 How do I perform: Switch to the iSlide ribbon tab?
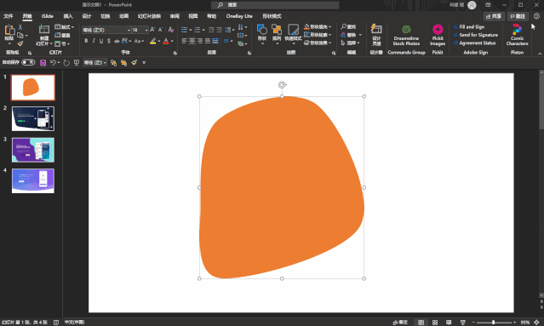(47, 16)
